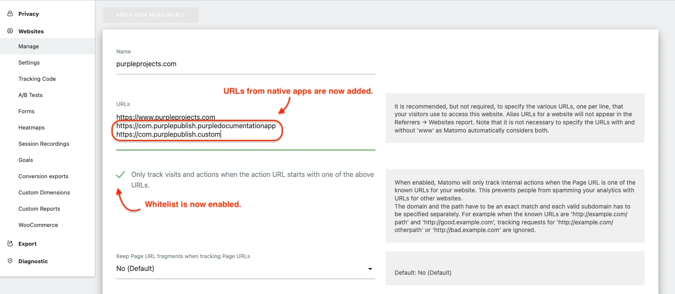Screen dimensions: 675x294
Task: Click the Privacy lock icon
Action: coord(10,14)
